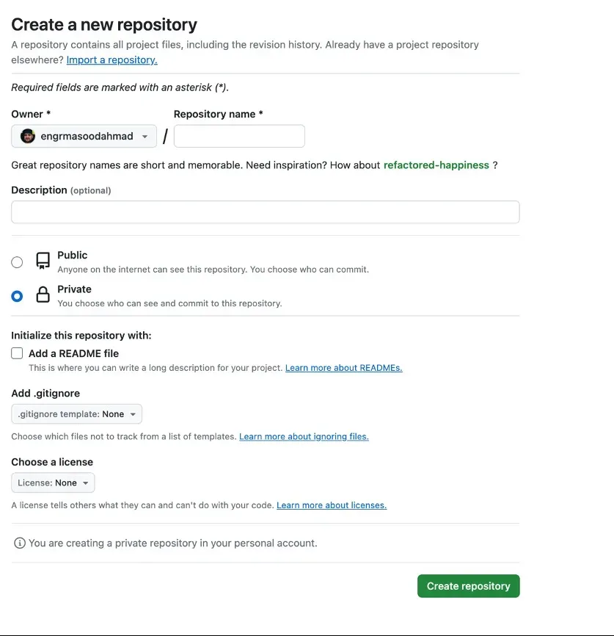Image resolution: width=614 pixels, height=636 pixels.
Task: Click the Create repository button
Action: (469, 586)
